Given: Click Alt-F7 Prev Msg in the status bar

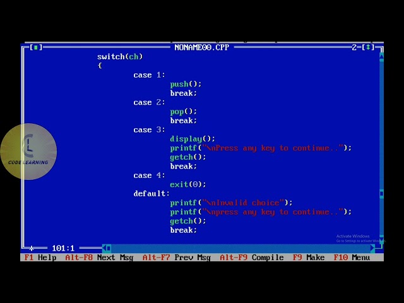Looking at the screenshot, I should pos(177,258).
